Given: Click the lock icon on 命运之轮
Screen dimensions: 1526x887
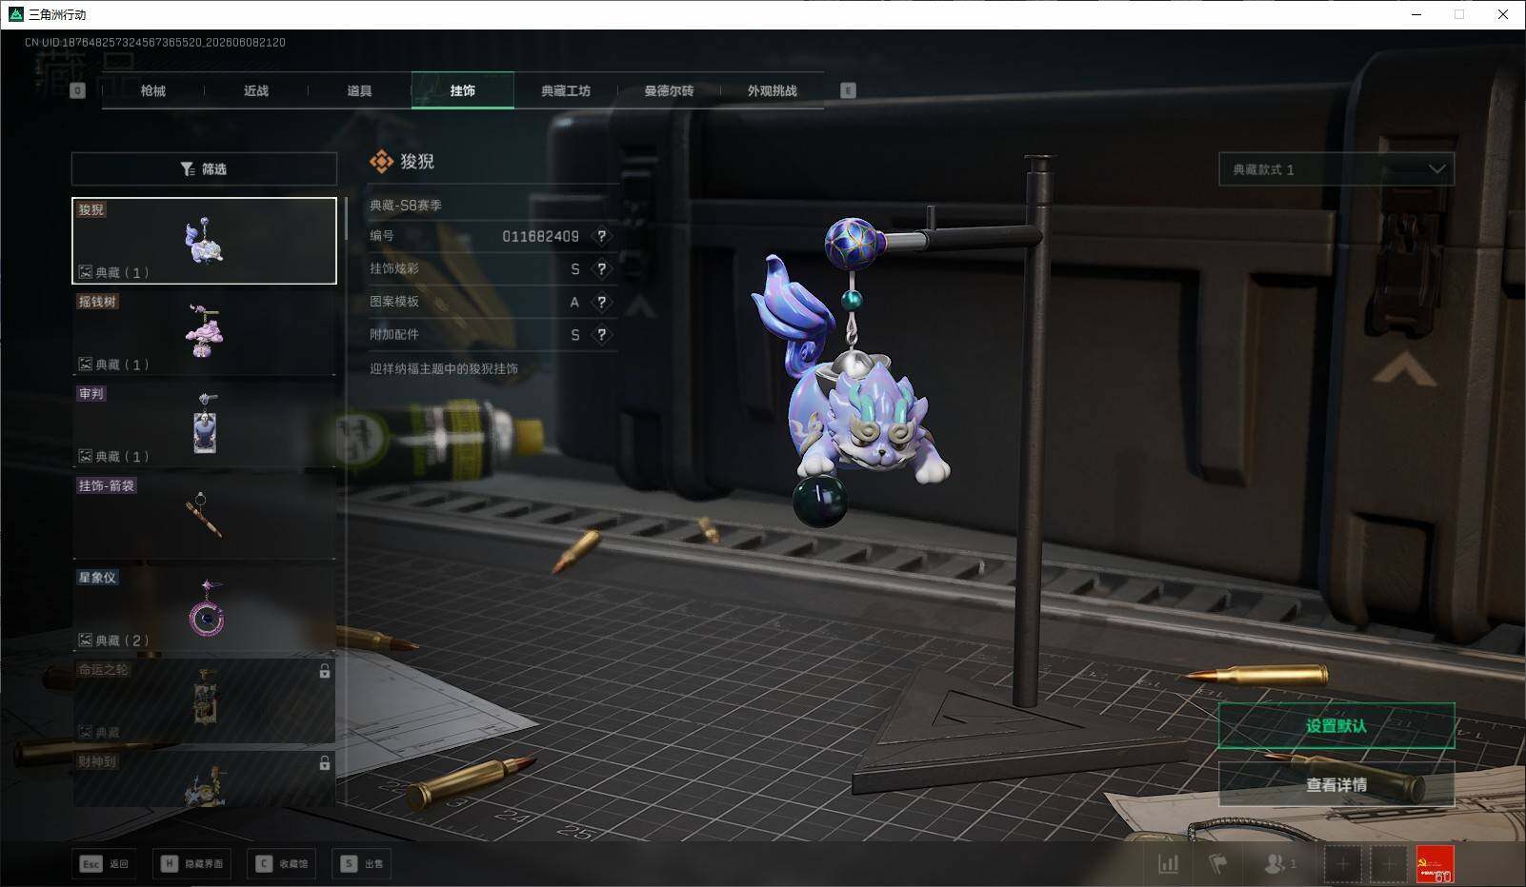Looking at the screenshot, I should point(325,671).
